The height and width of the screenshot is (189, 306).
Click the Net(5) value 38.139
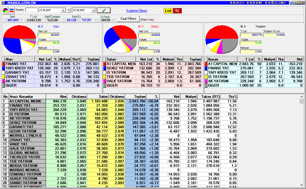[72, 20]
